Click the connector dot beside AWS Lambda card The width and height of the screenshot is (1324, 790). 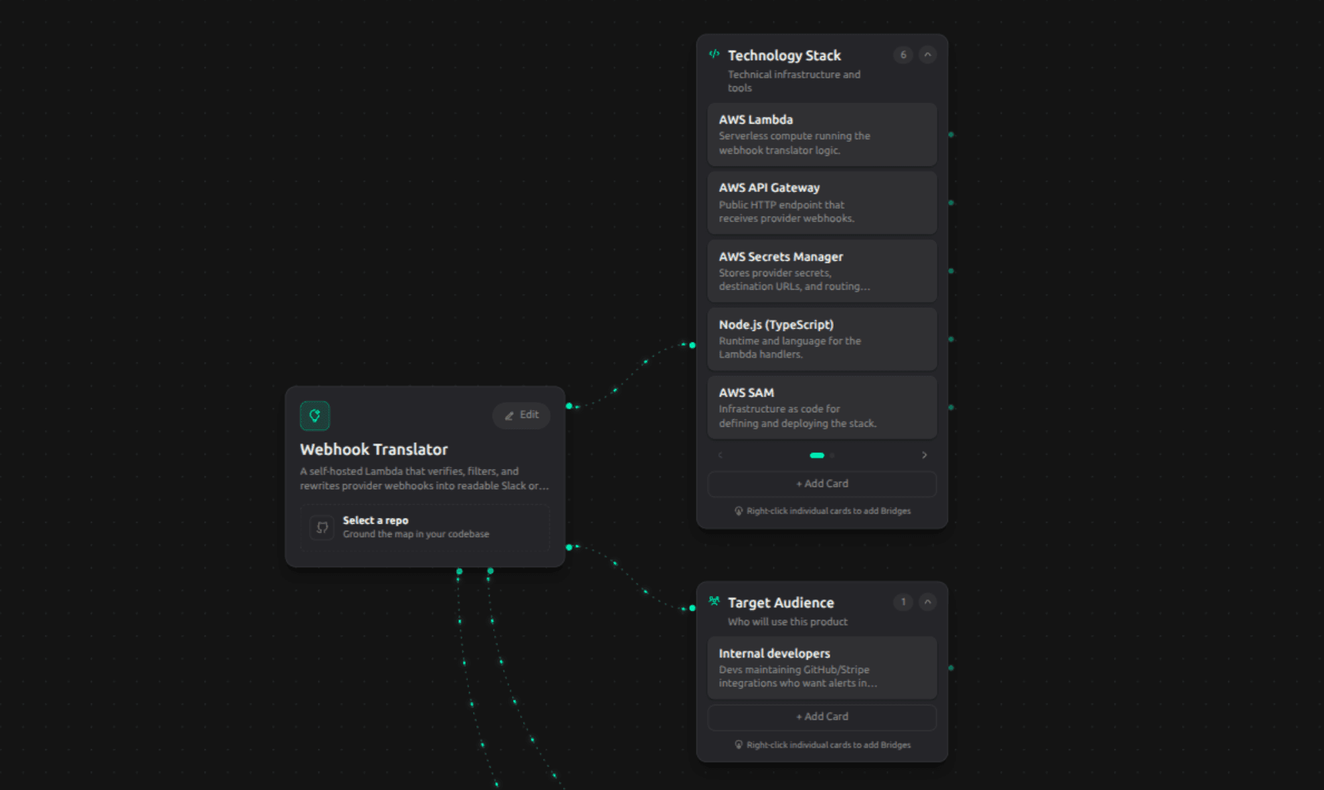(951, 134)
